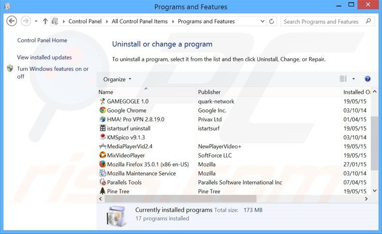Select Mozilla Firefox 35.0.1 entry name
The height and width of the screenshot is (234, 382).
pyautogui.click(x=148, y=164)
